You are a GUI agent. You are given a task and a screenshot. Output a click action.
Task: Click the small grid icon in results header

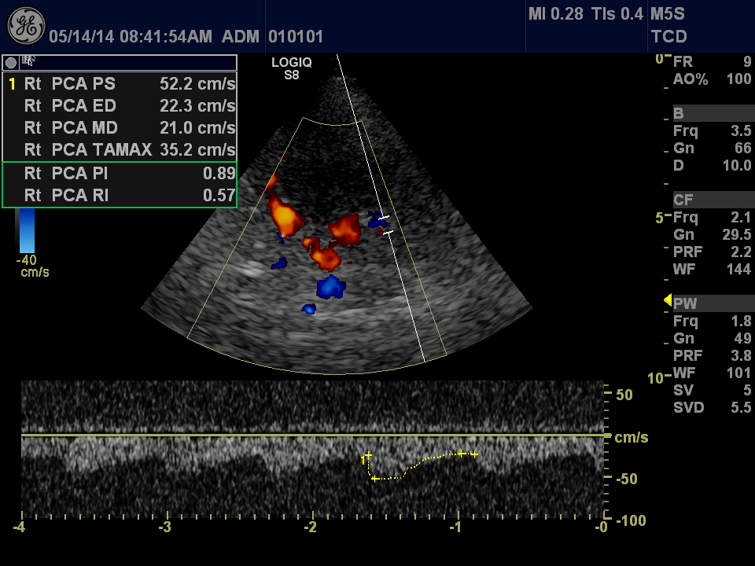pos(28,61)
